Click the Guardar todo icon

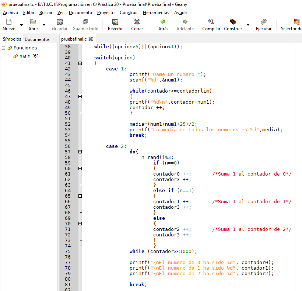pyautogui.click(x=85, y=22)
